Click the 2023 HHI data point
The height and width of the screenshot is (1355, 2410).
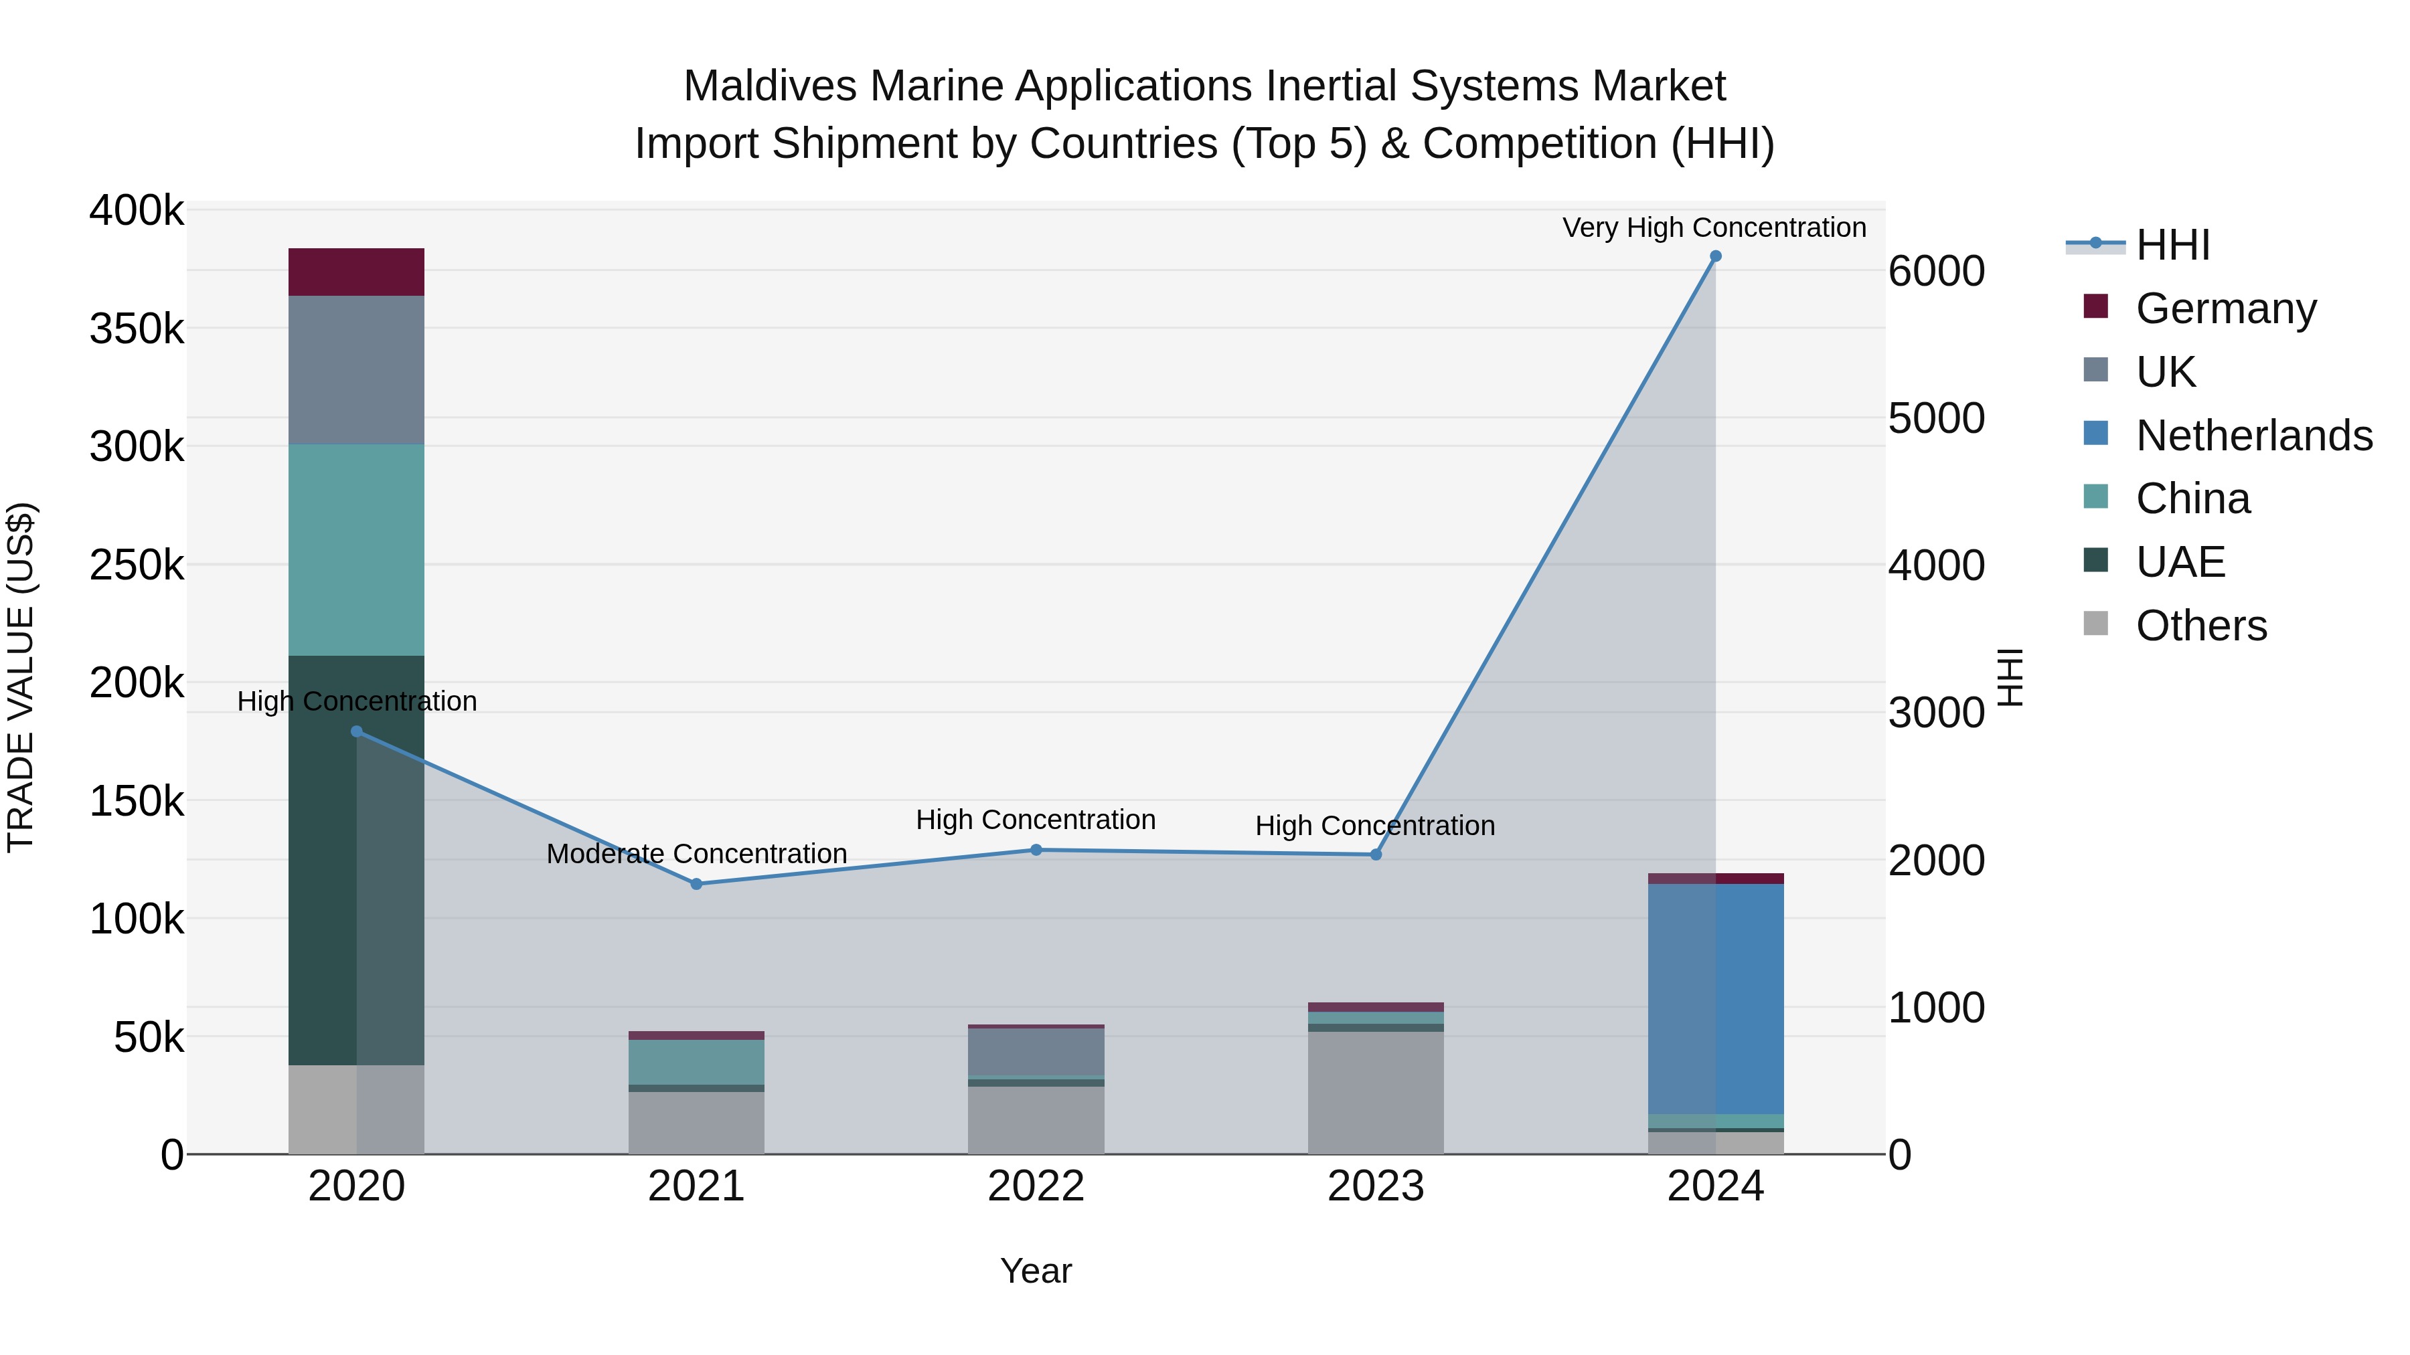[x=1375, y=854]
